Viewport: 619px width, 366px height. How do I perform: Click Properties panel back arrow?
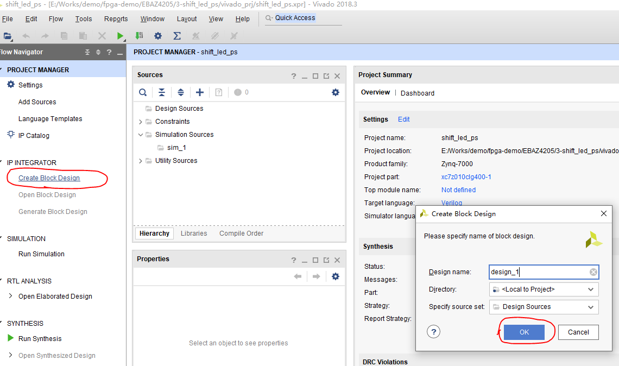point(298,276)
